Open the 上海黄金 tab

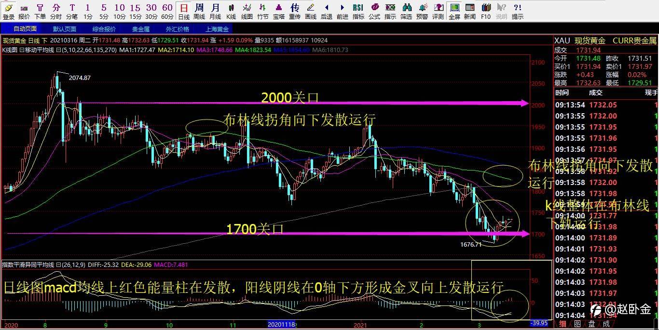[217, 29]
